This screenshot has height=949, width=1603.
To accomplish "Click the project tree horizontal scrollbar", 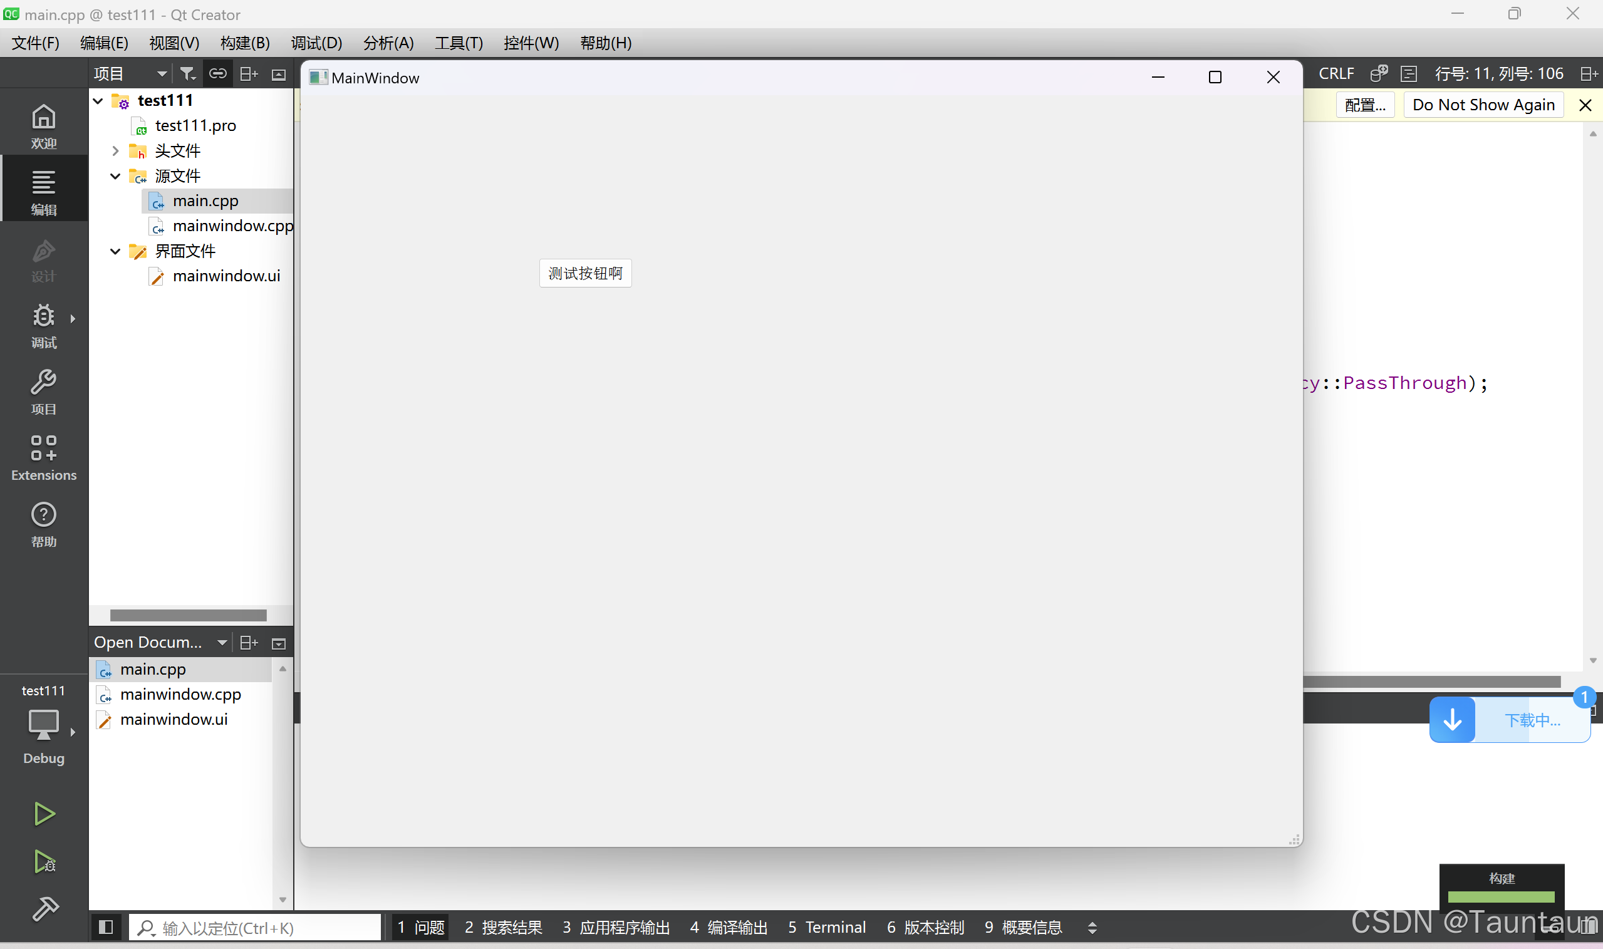I will tap(188, 615).
